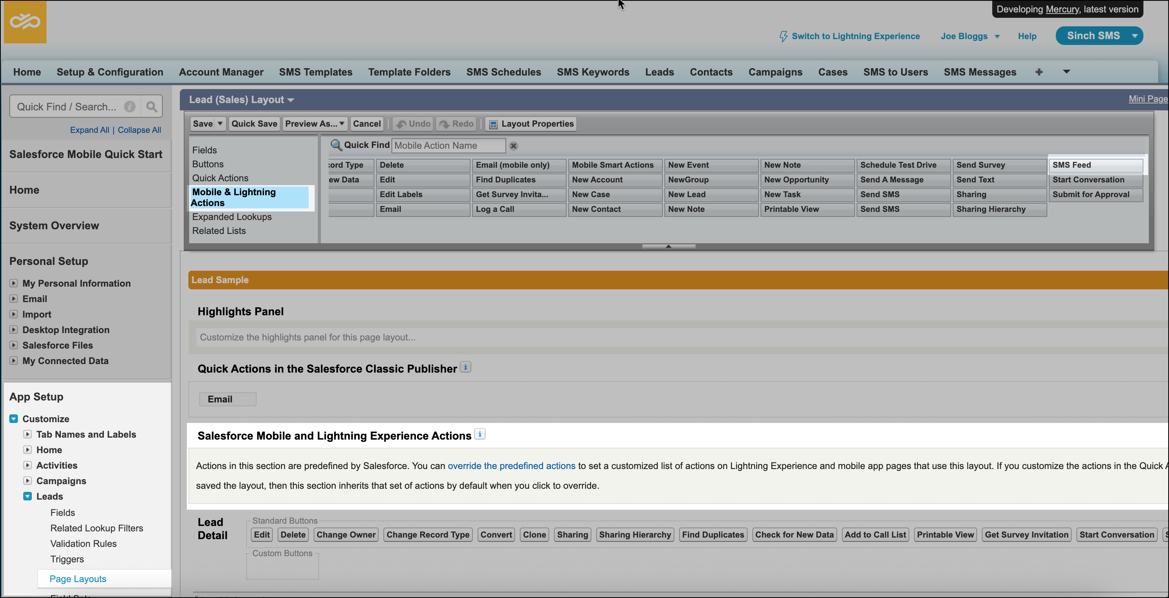Expand My Connected Data node
The image size is (1169, 598).
(14, 361)
